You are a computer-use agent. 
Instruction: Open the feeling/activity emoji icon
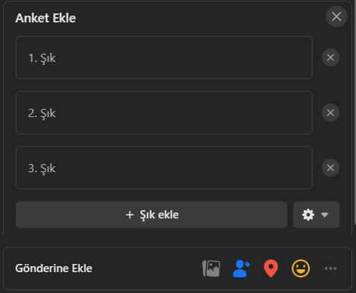point(301,268)
